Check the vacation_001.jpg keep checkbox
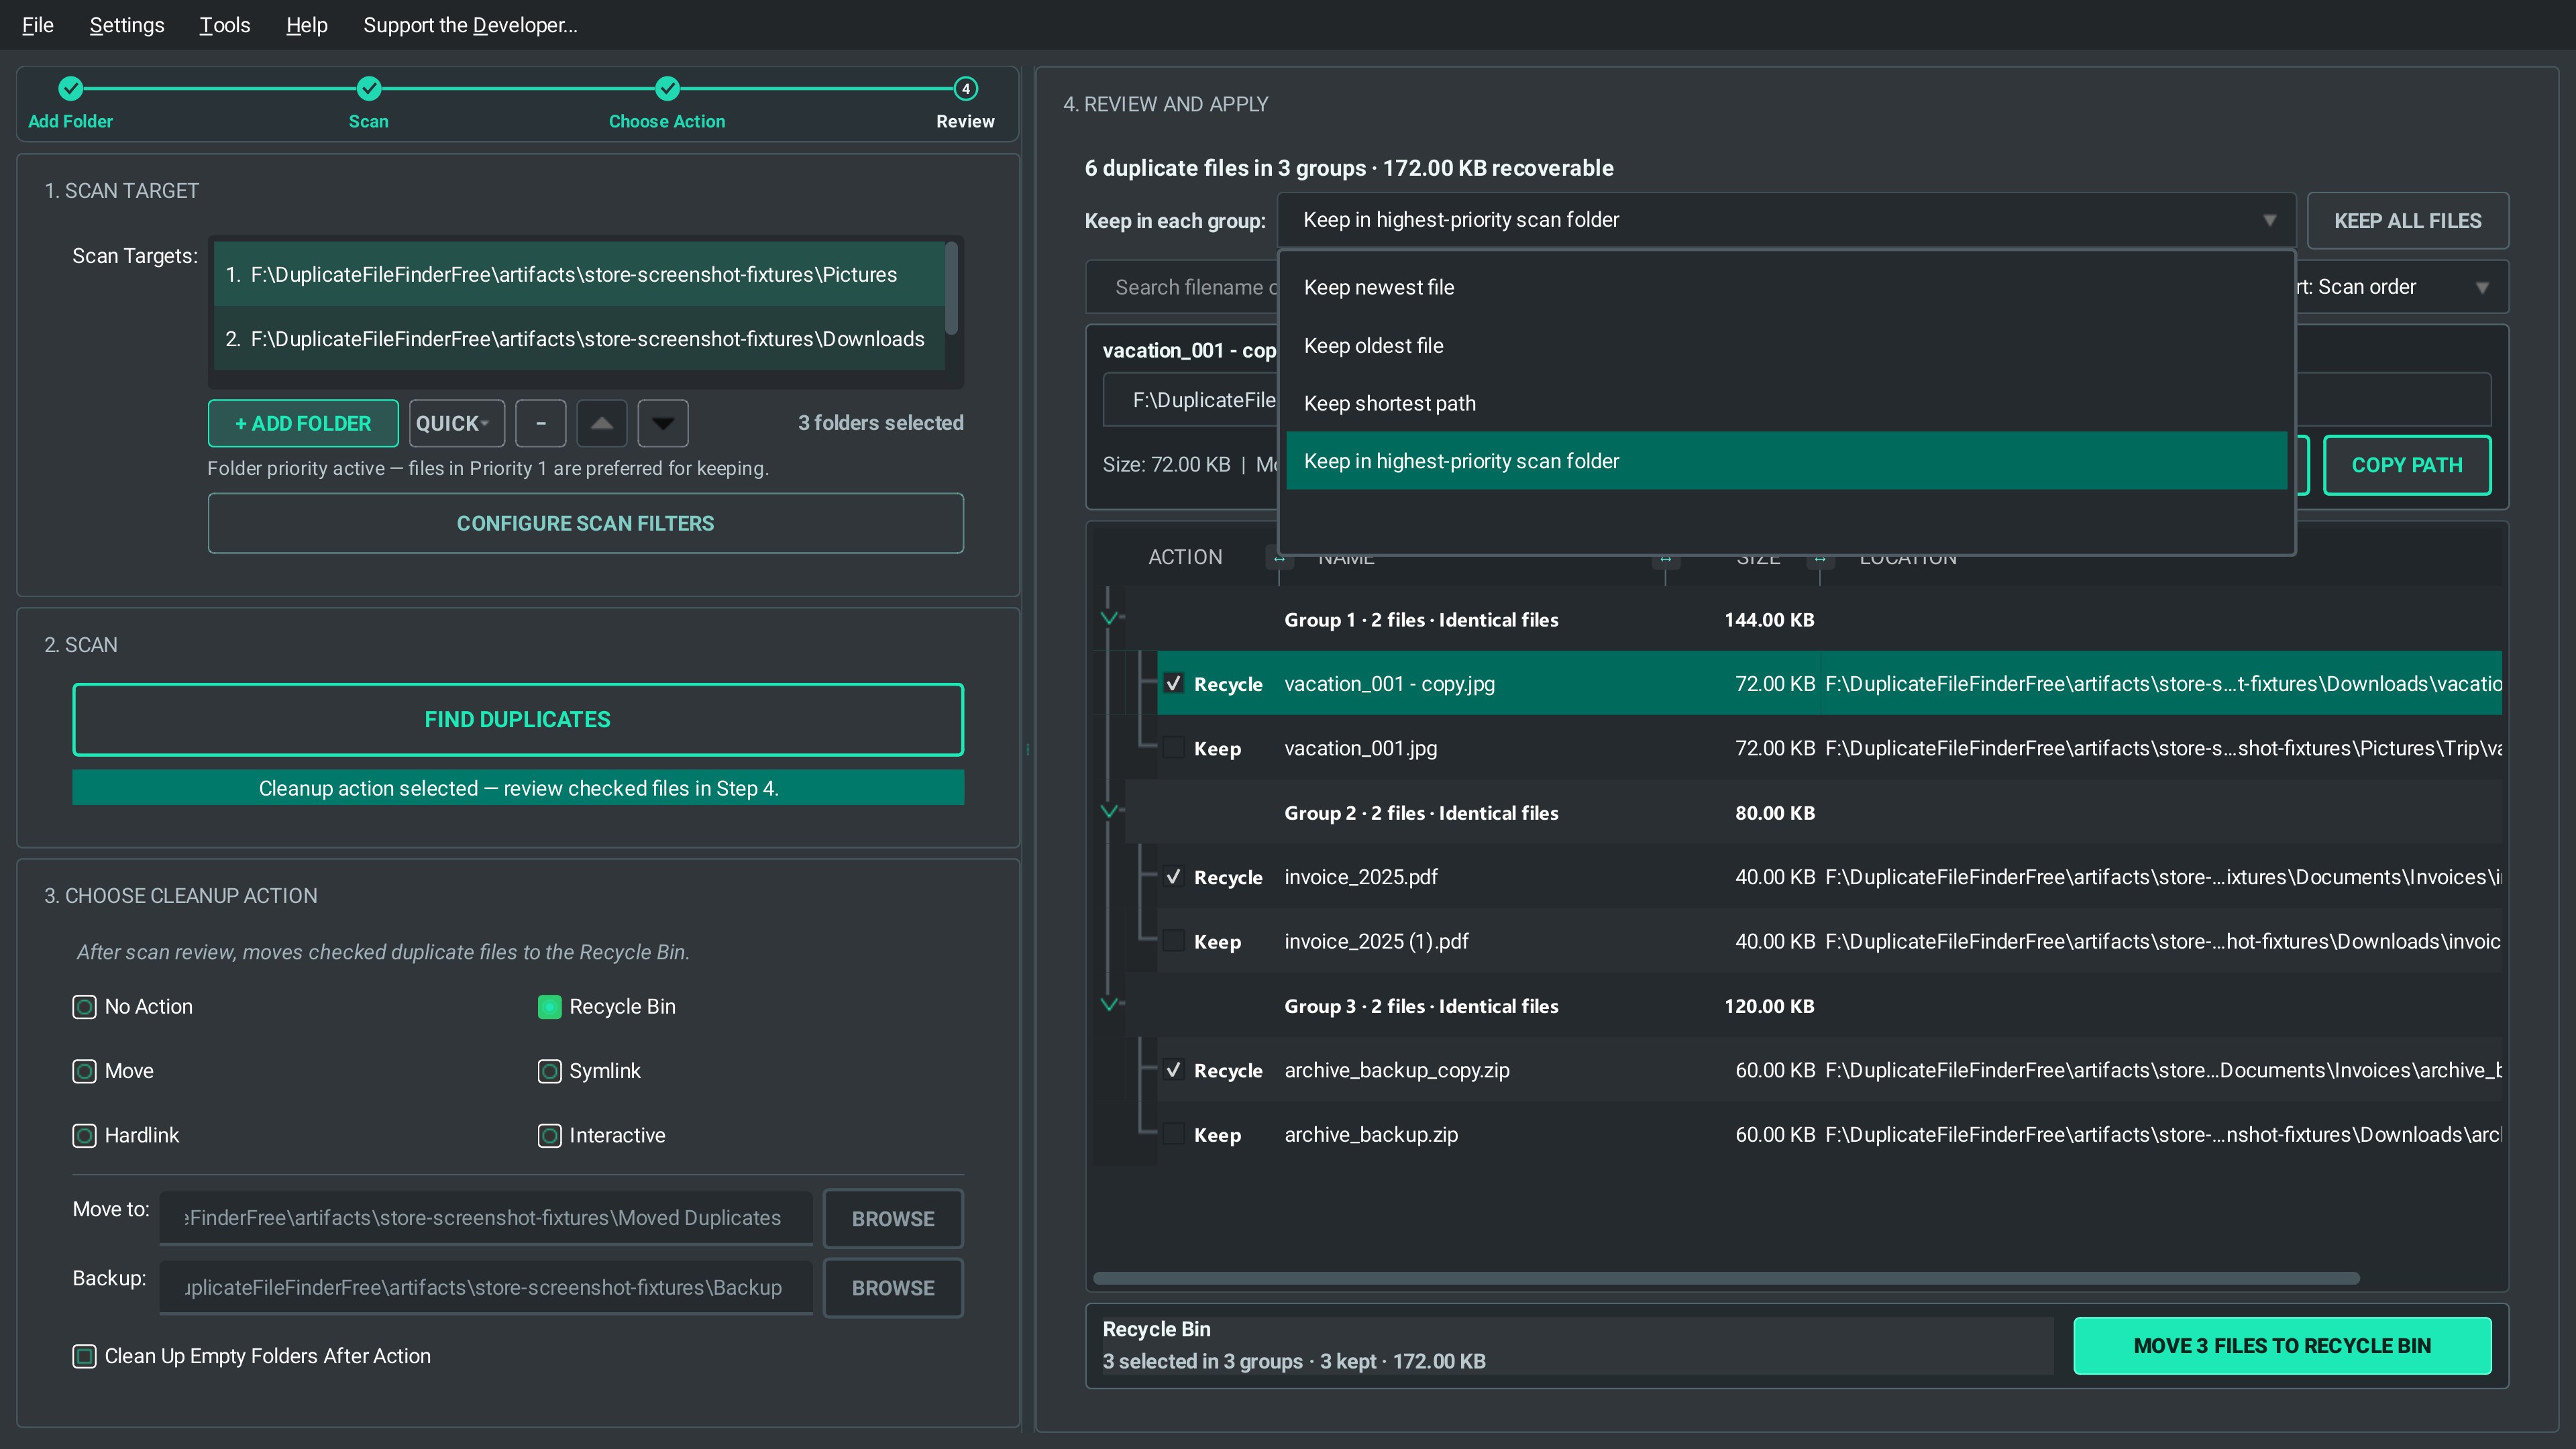Screen dimensions: 2576x1449 point(1174,748)
